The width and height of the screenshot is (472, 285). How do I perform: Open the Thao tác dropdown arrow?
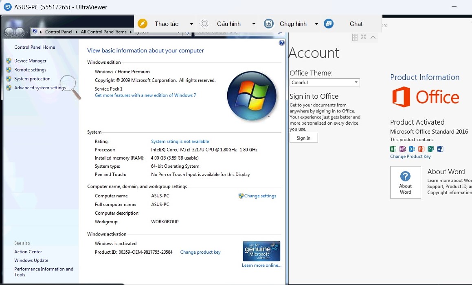pos(191,24)
